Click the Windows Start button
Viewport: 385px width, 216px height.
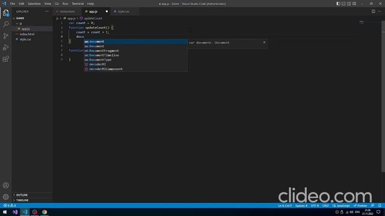pos(5,212)
